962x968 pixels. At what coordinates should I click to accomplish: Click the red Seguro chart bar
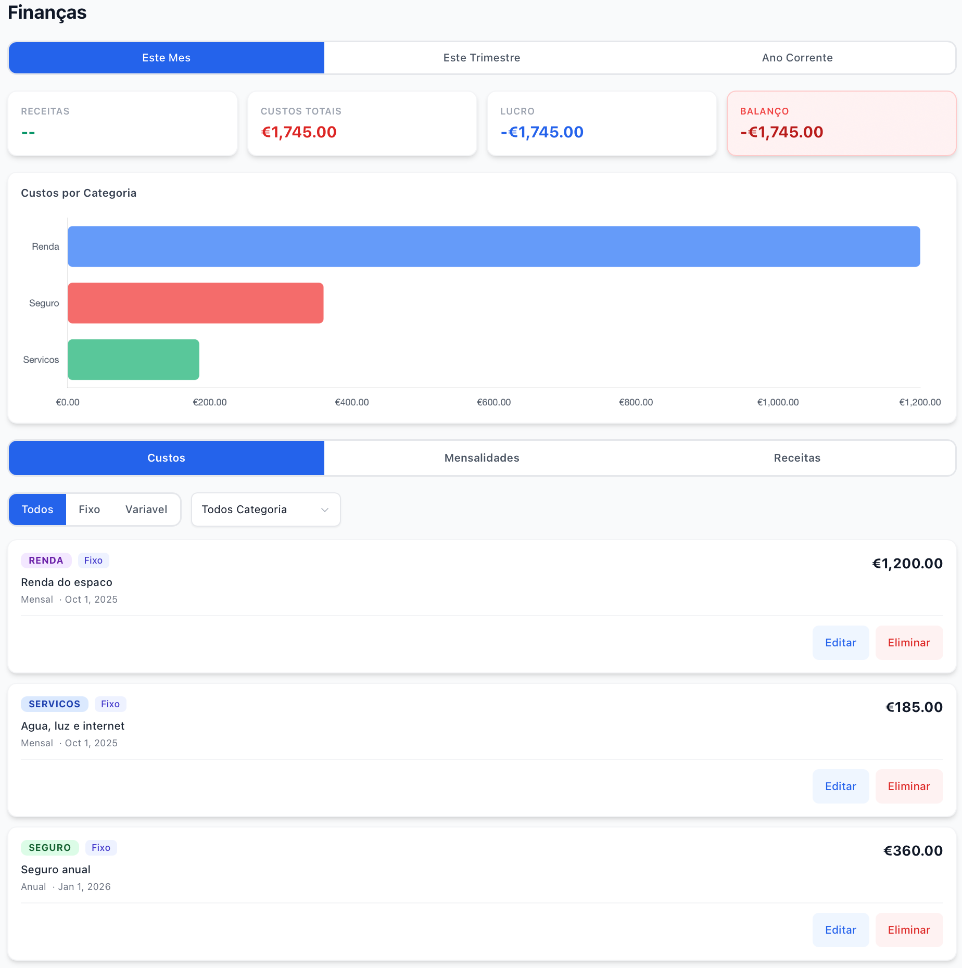tap(196, 303)
